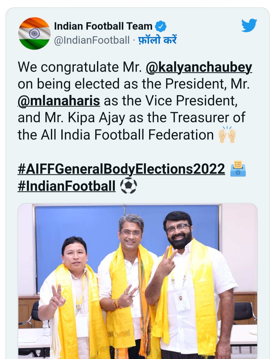Open the @mlanaharis mention
Image resolution: width=275 pixels, height=359 pixels.
(59, 101)
